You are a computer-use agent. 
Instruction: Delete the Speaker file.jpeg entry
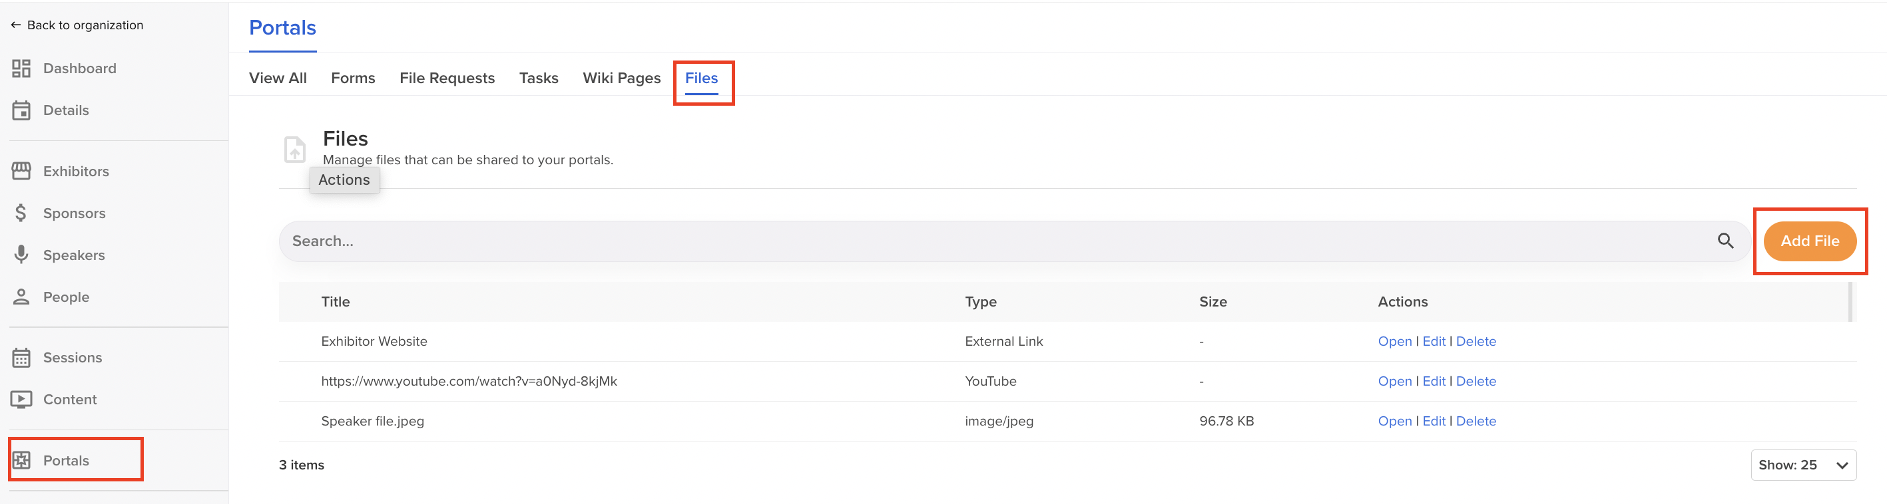pos(1476,422)
